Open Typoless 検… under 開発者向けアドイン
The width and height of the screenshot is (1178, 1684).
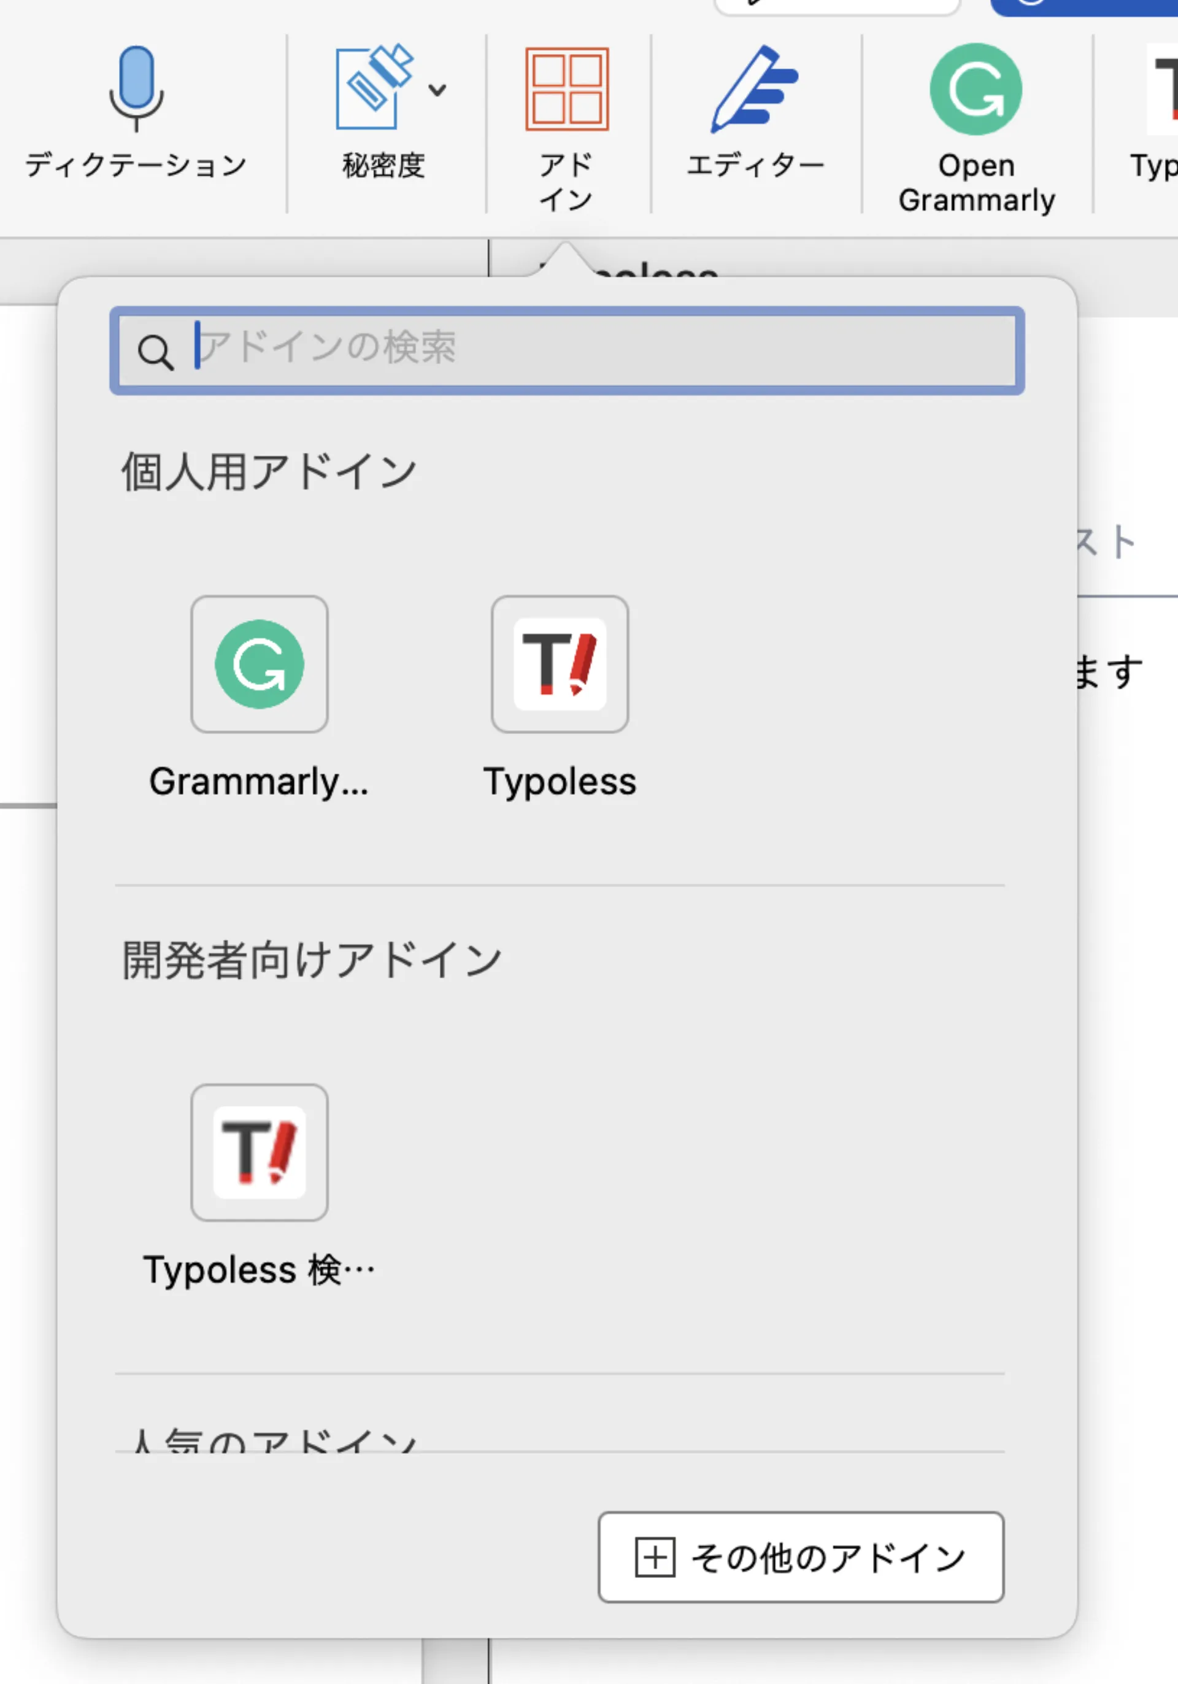pyautogui.click(x=260, y=1153)
